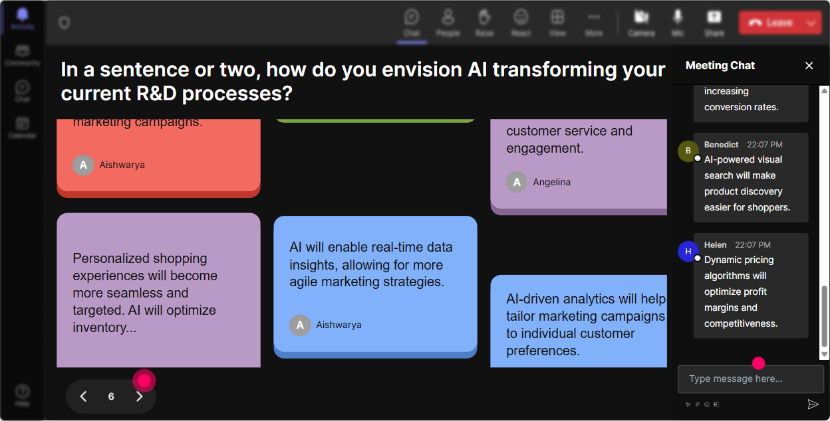Open the Community section in sidebar
Screen dimensions: 830x421
(x=23, y=56)
